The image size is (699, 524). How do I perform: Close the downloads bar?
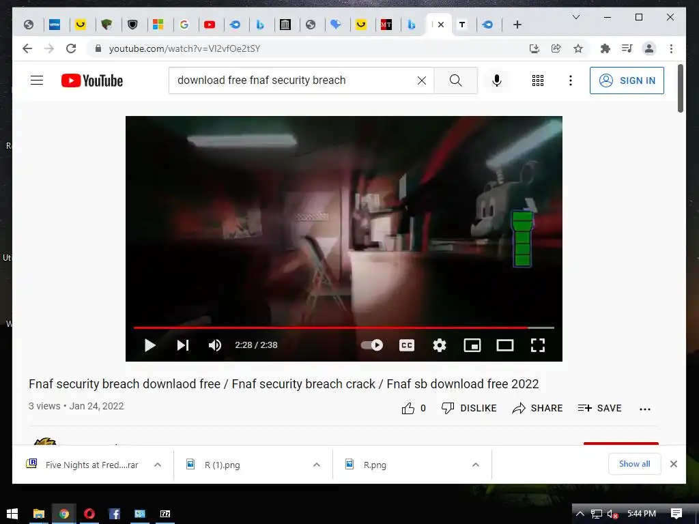tap(674, 464)
